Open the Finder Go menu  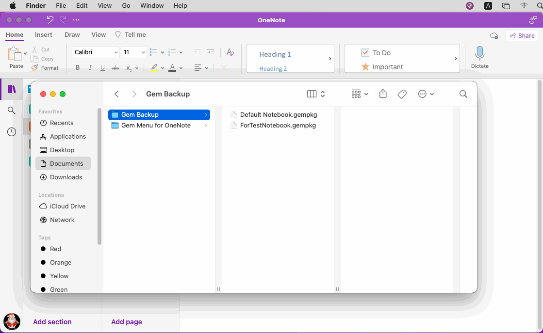pos(126,5)
